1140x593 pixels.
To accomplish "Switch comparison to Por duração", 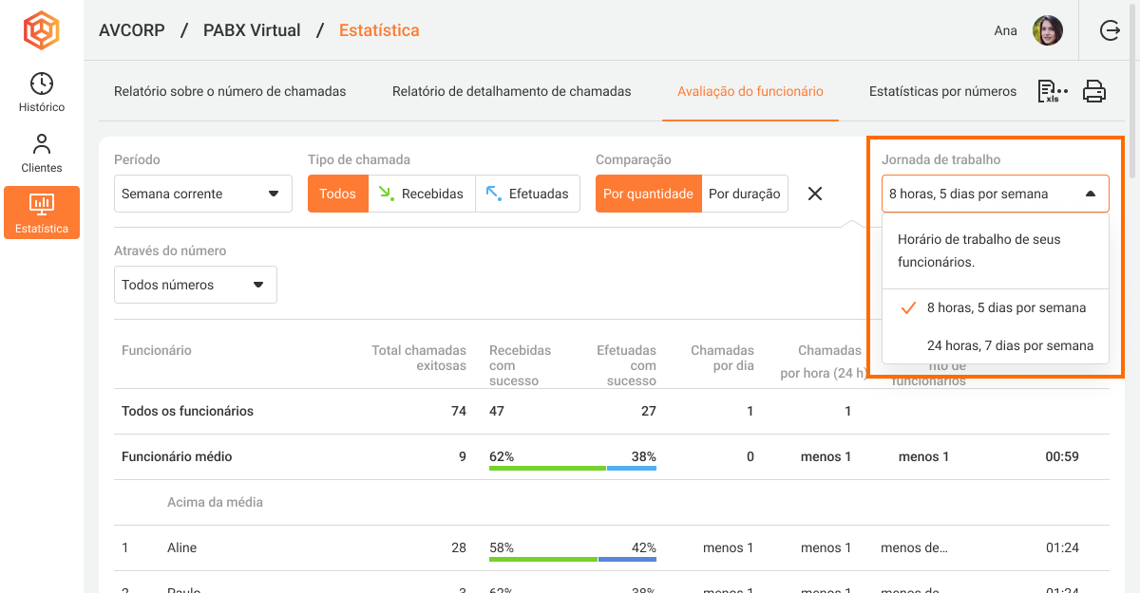I will click(x=744, y=194).
